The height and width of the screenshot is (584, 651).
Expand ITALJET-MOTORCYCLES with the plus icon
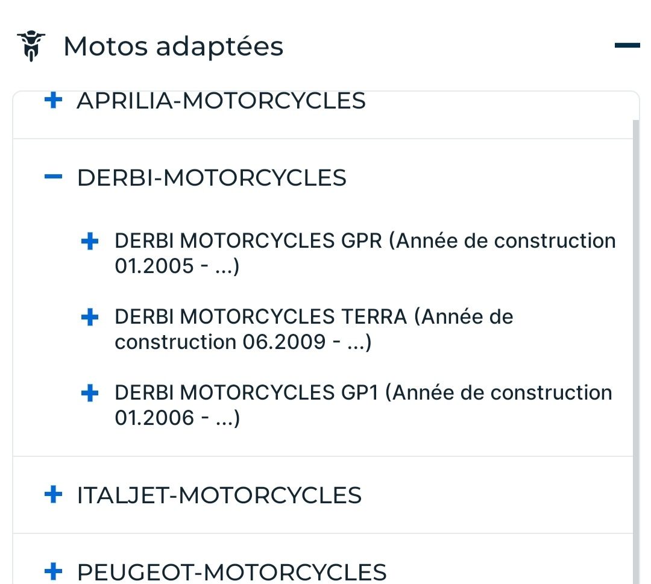coord(54,495)
